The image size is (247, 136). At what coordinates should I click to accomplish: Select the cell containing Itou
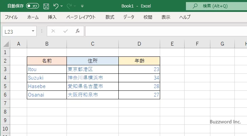point(47,69)
